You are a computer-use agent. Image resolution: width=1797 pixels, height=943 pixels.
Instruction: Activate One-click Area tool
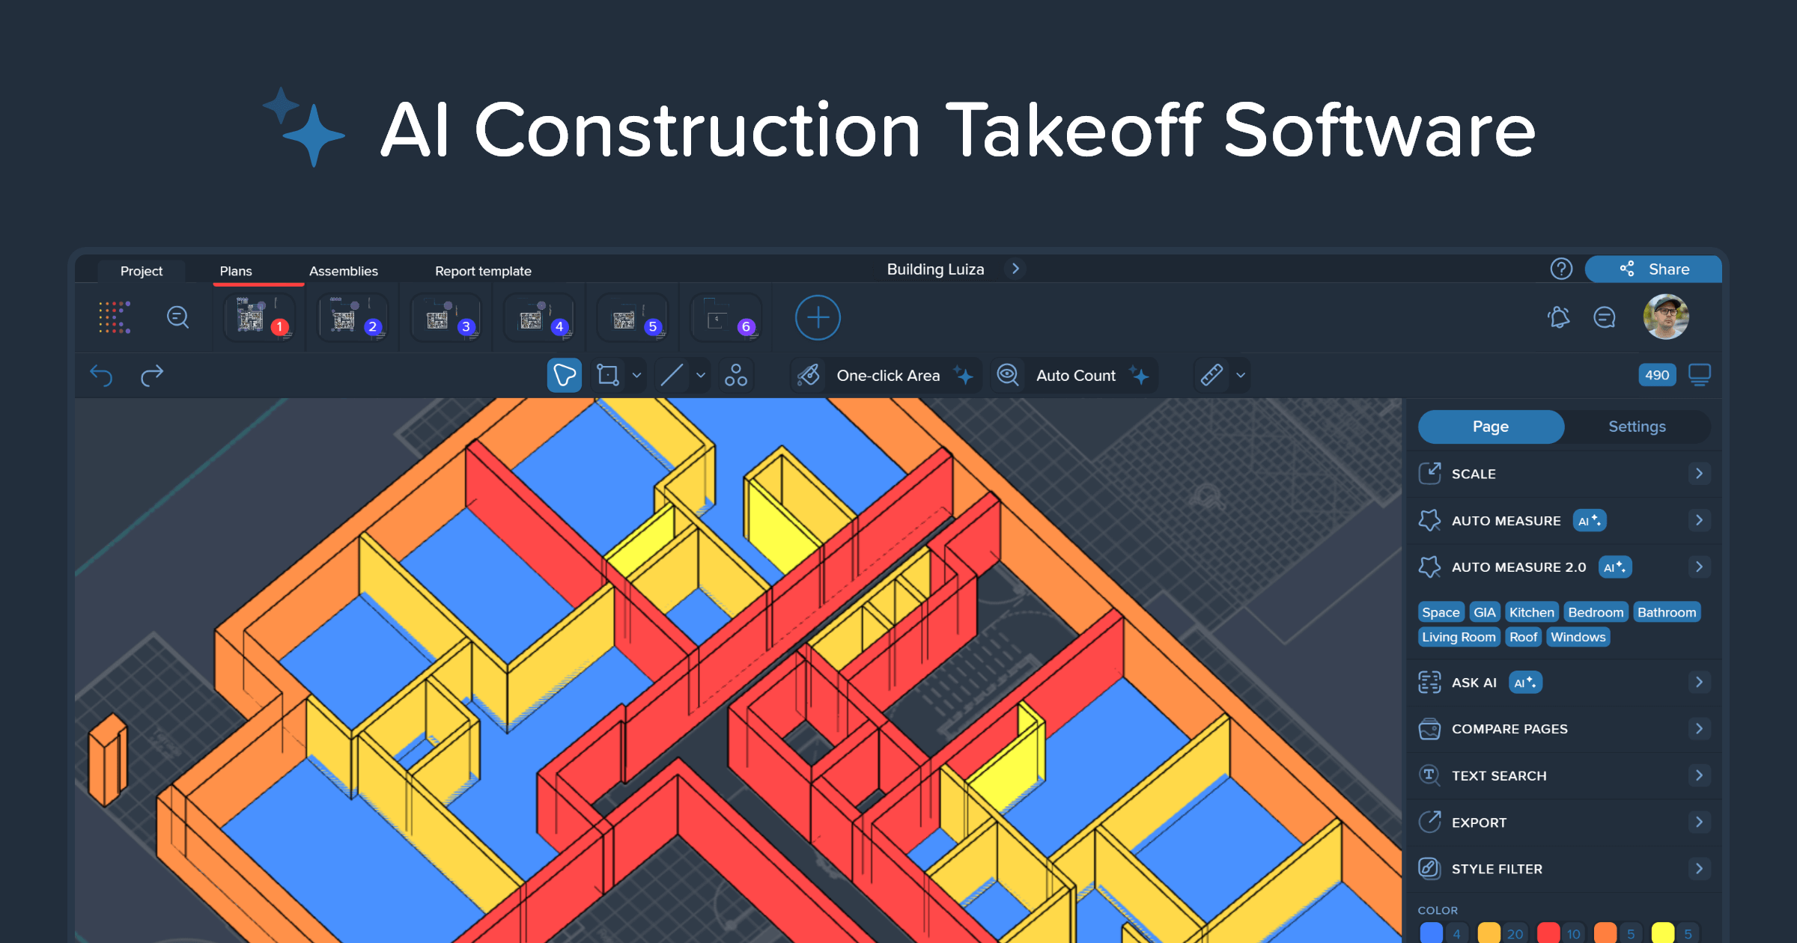886,375
